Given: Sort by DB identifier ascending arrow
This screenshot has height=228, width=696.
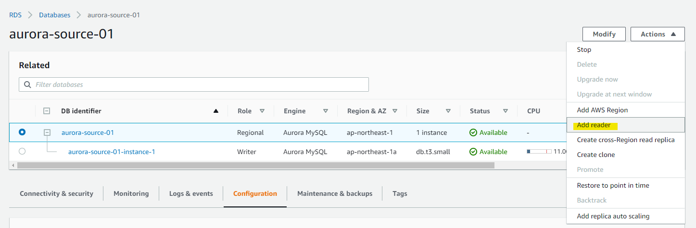Looking at the screenshot, I should (x=216, y=111).
